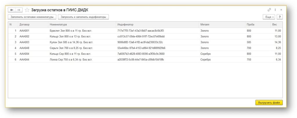The image size is (297, 118).
Task: Click weight cell 14,36 for Кулон
Action: 277,42
